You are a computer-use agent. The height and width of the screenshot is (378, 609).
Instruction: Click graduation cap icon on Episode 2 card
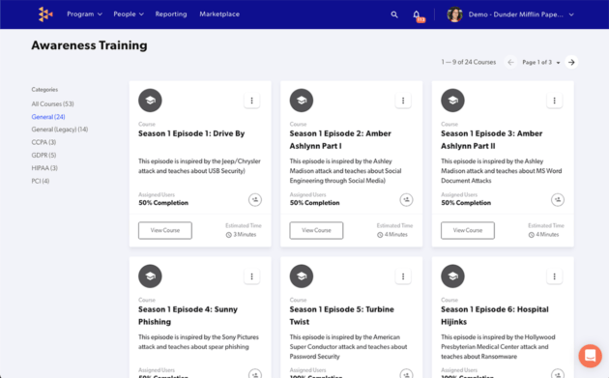coord(302,101)
